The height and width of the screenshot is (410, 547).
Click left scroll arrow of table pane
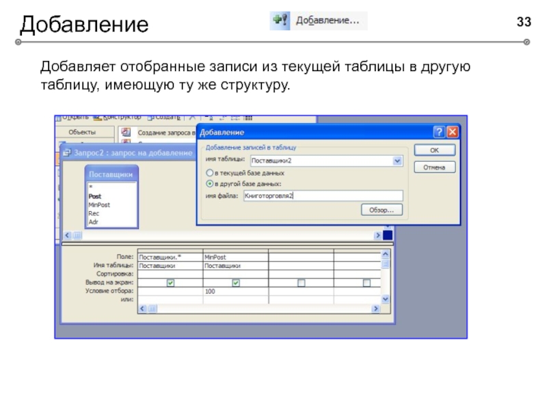(67, 235)
